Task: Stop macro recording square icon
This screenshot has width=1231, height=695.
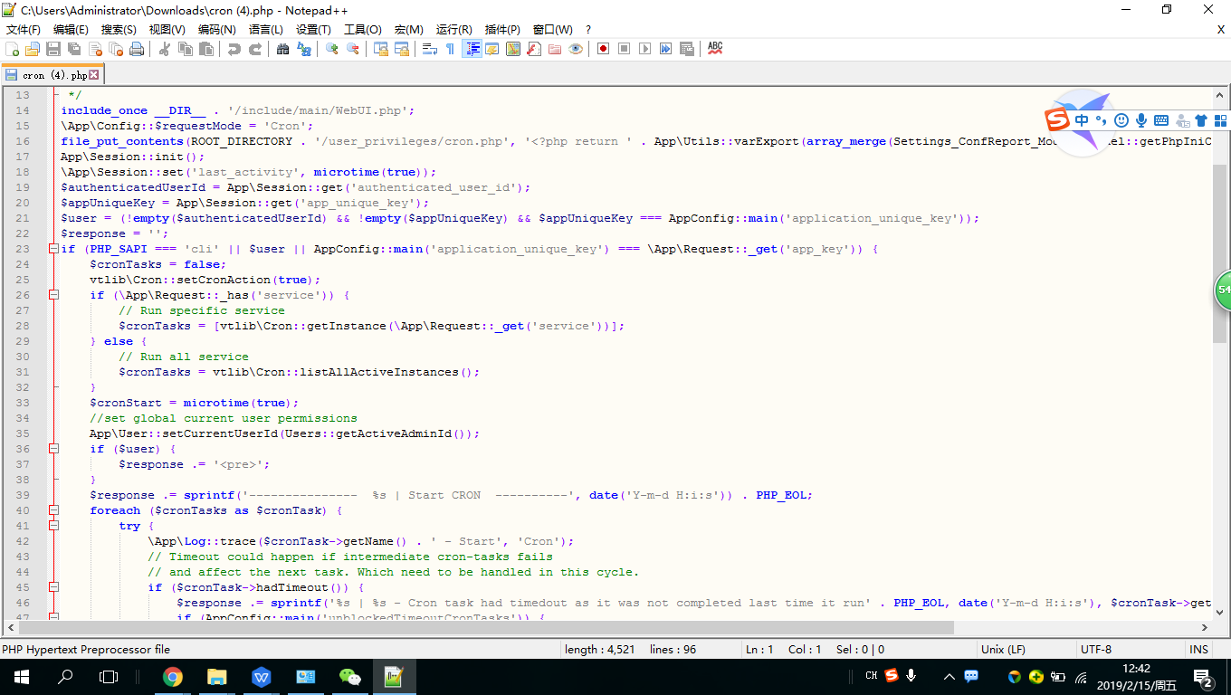Action: (624, 49)
